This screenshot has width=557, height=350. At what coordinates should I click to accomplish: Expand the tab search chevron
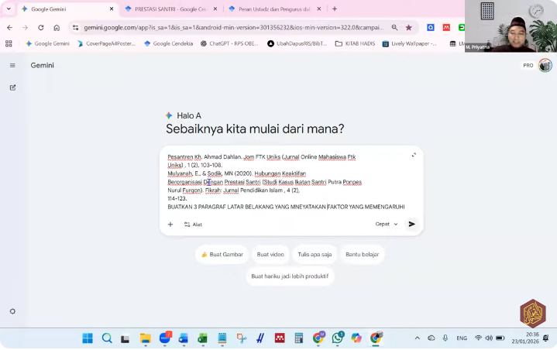[x=9, y=9]
